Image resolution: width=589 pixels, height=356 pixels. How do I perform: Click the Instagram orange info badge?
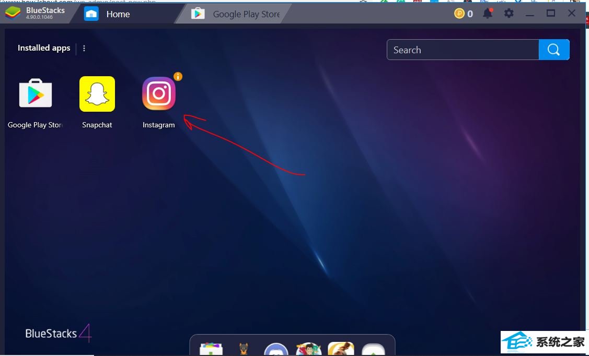178,77
